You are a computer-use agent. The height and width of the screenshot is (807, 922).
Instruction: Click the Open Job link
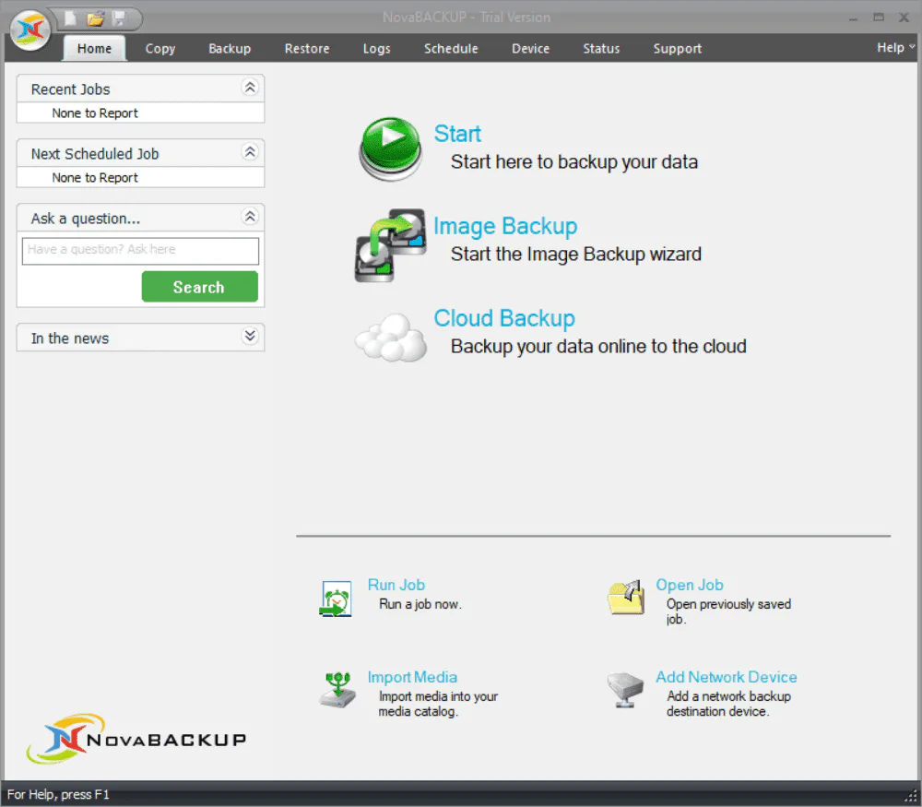(689, 585)
